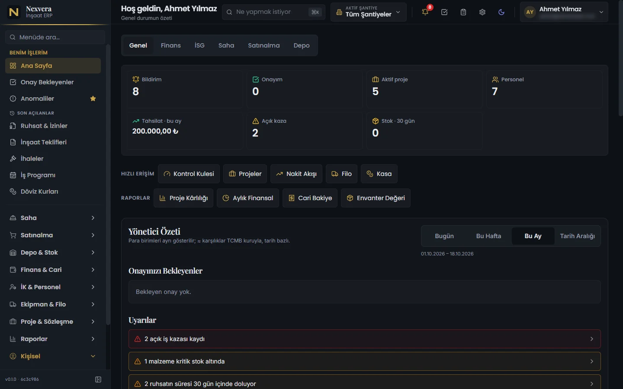Select the Bugün period option

pos(444,236)
